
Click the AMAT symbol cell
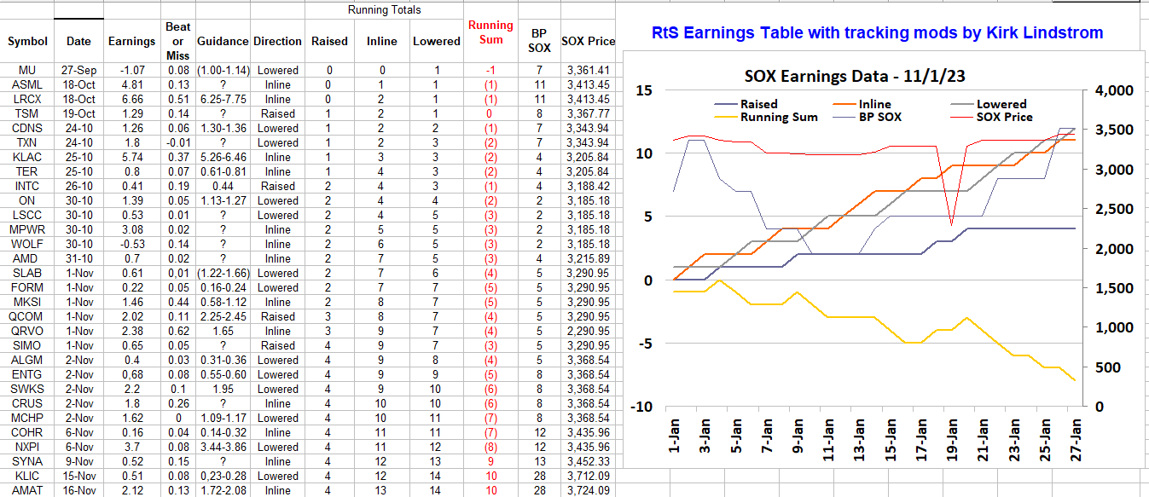(x=27, y=490)
